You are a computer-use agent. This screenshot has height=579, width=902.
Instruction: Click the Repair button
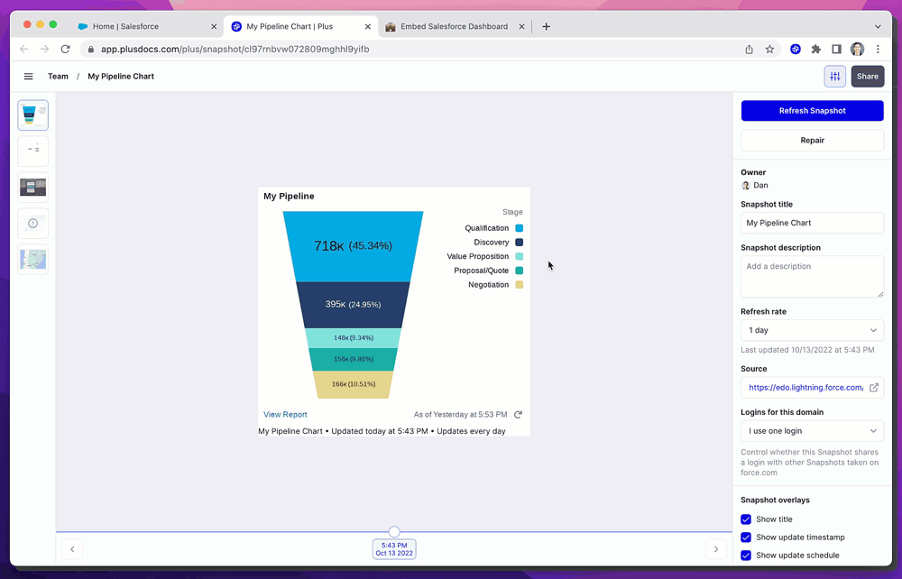coord(813,141)
